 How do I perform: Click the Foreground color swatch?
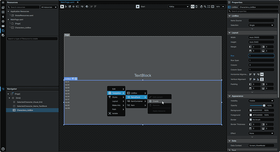click(250, 115)
